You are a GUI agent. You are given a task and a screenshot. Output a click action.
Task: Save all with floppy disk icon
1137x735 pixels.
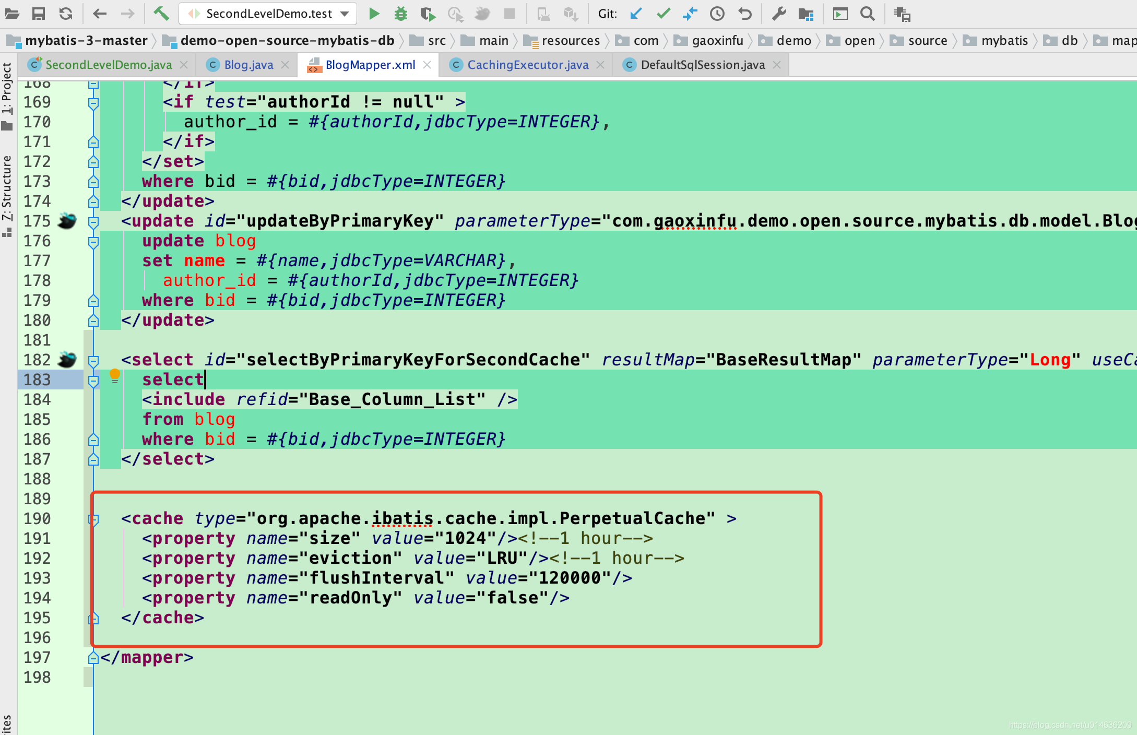[x=39, y=14]
